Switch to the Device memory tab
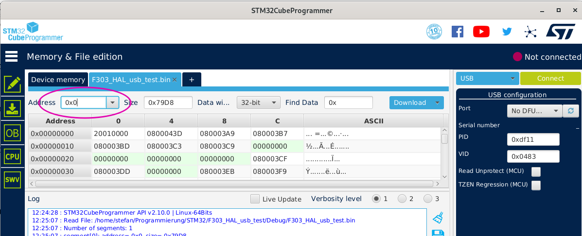 pyautogui.click(x=58, y=80)
